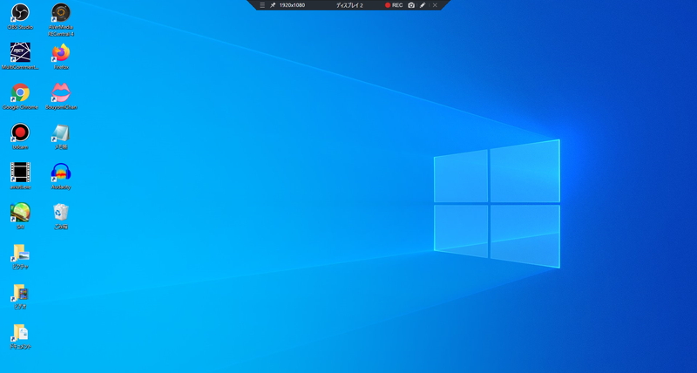The width and height of the screenshot is (697, 373).
Task: Click the ディスプレイ 2 display label
Action: click(x=349, y=5)
